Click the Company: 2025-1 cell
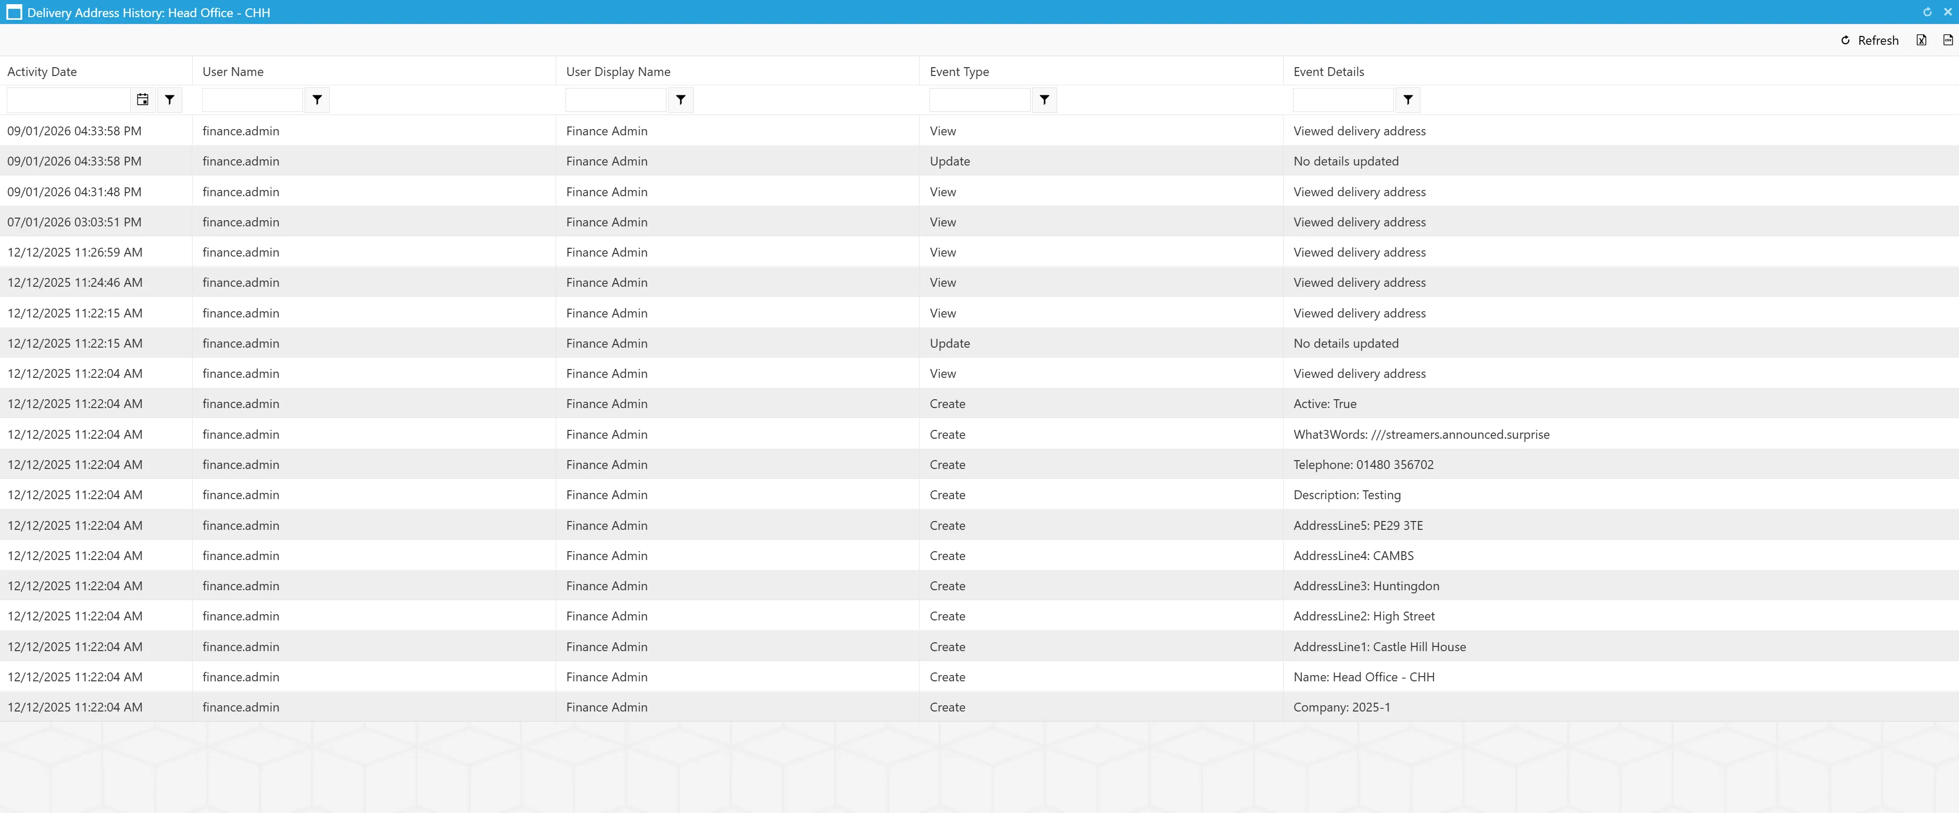This screenshot has width=1959, height=813. tap(1621, 707)
